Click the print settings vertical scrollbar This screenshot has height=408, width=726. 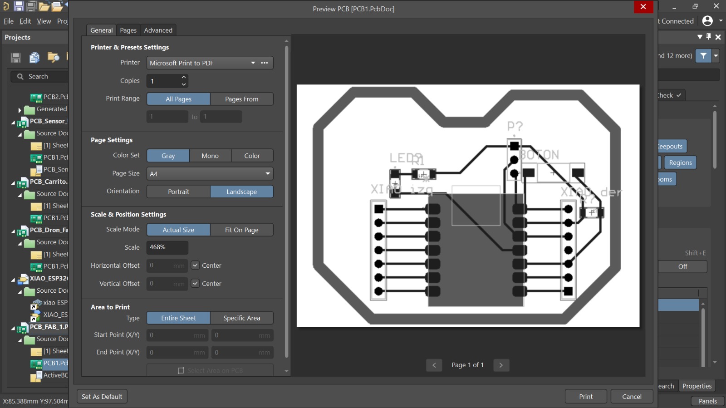coord(286,201)
